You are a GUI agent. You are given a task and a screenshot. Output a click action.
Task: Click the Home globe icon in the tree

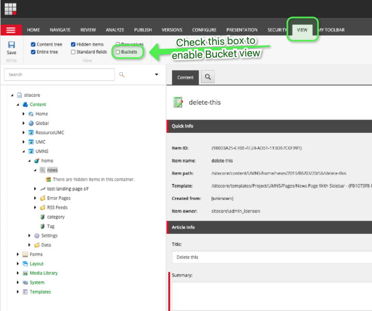pos(31,114)
